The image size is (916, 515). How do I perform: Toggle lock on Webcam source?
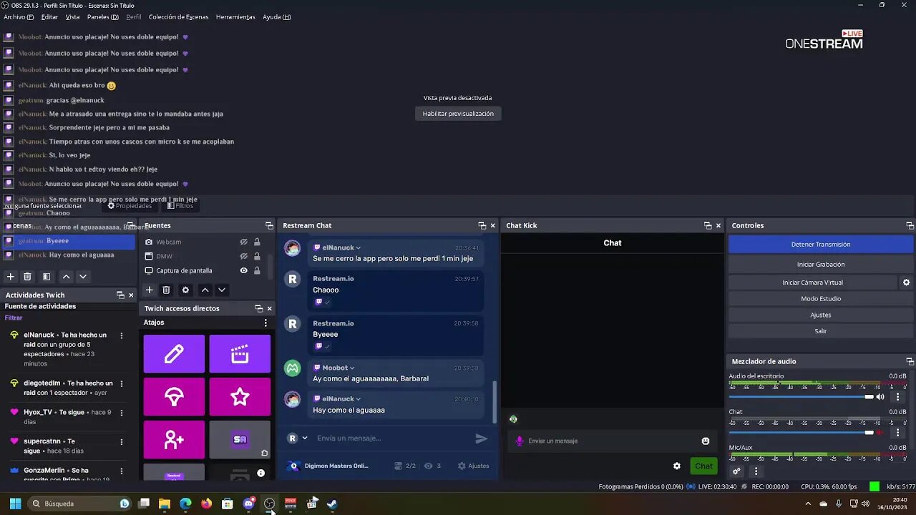coord(257,242)
